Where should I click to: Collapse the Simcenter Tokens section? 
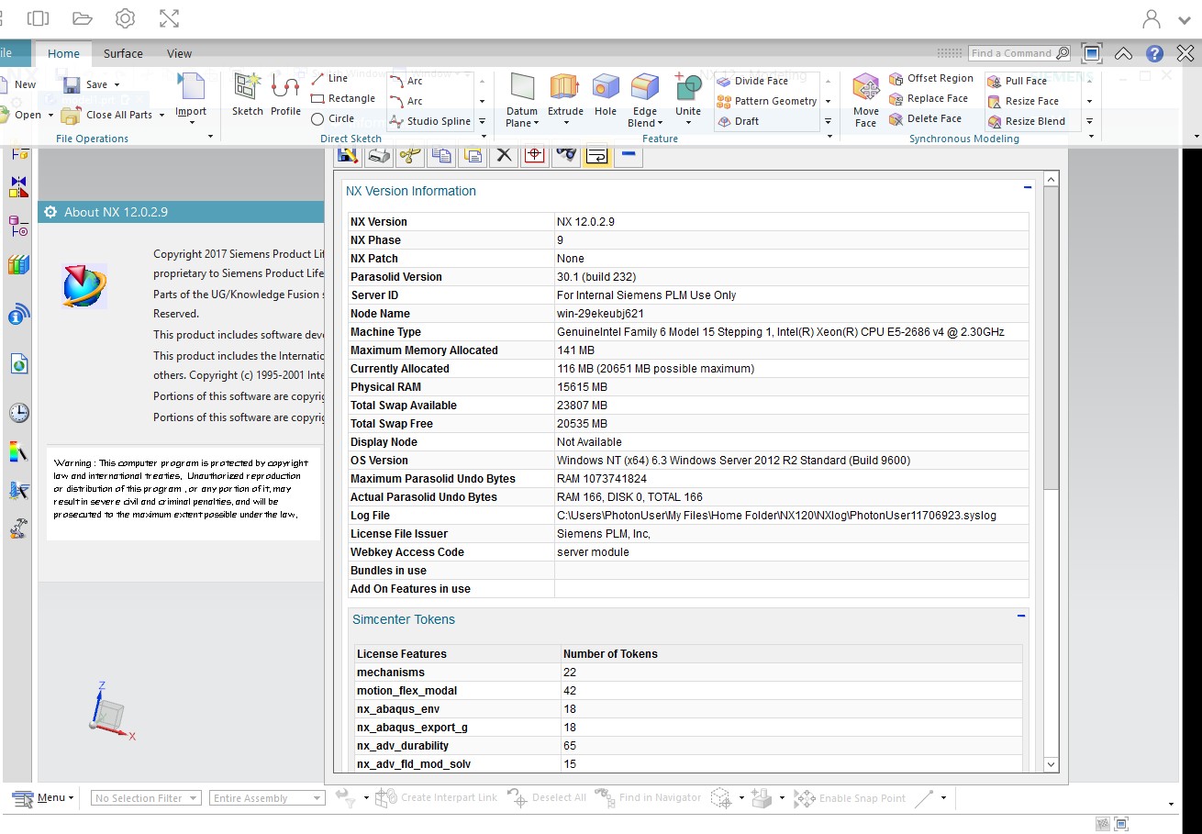[x=1021, y=617]
